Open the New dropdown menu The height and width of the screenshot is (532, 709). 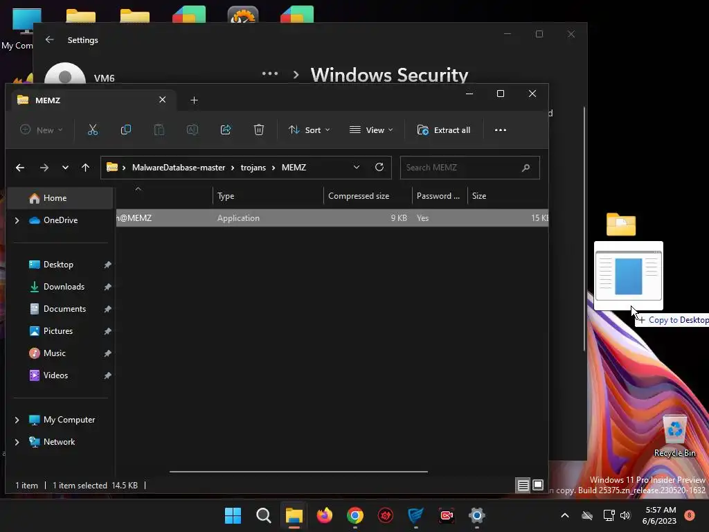(x=41, y=130)
